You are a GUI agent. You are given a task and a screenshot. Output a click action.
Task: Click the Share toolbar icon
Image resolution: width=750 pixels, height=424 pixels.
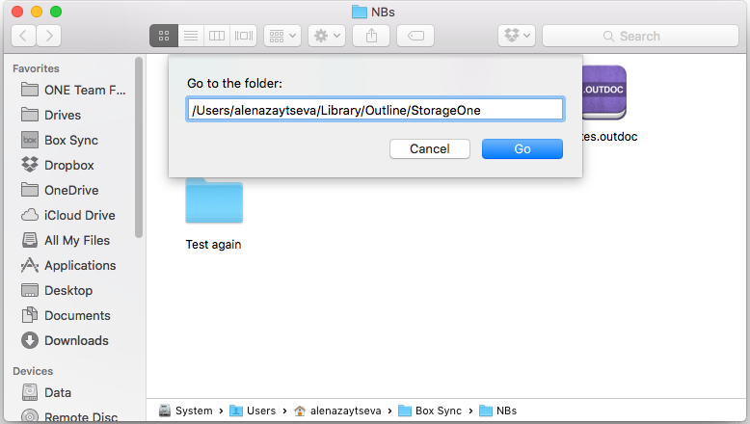[x=371, y=36]
